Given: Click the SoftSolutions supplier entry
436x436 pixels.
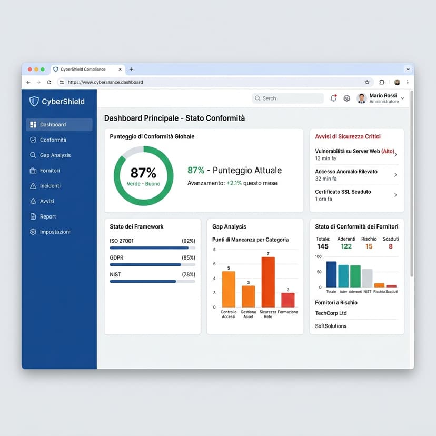Looking at the screenshot, I should click(x=331, y=326).
